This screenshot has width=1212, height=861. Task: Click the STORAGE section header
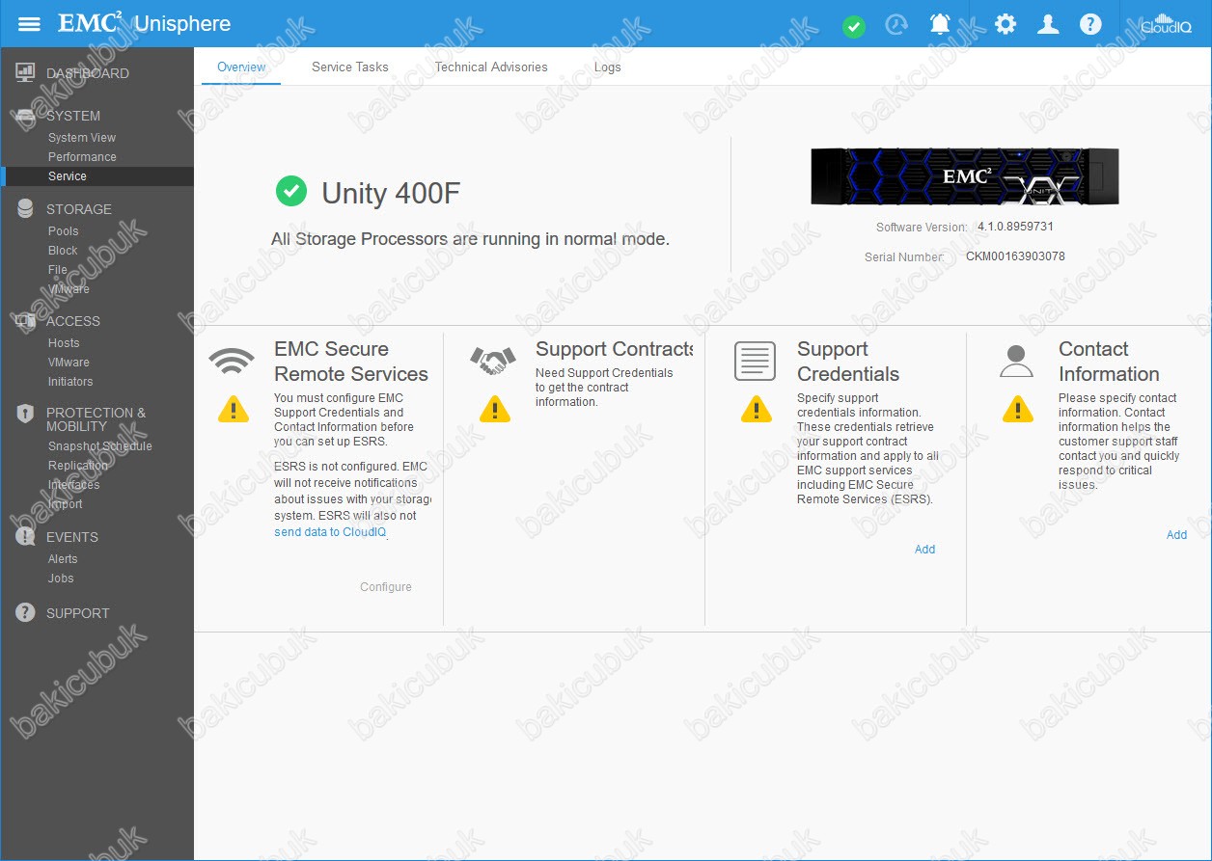79,209
